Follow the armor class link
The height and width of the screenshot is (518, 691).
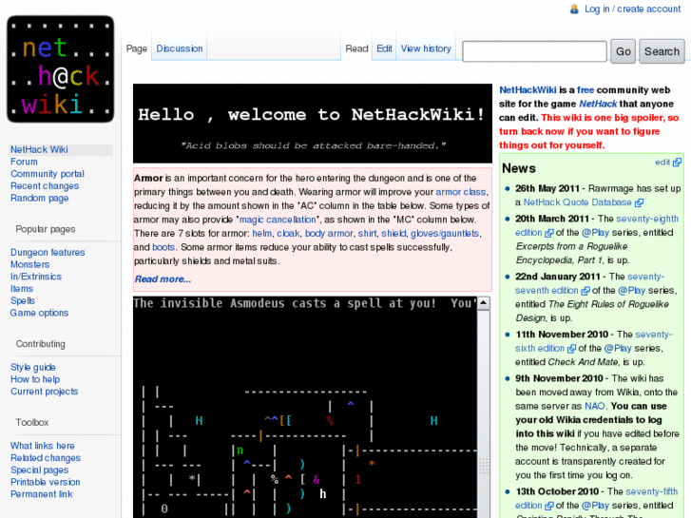coord(461,192)
